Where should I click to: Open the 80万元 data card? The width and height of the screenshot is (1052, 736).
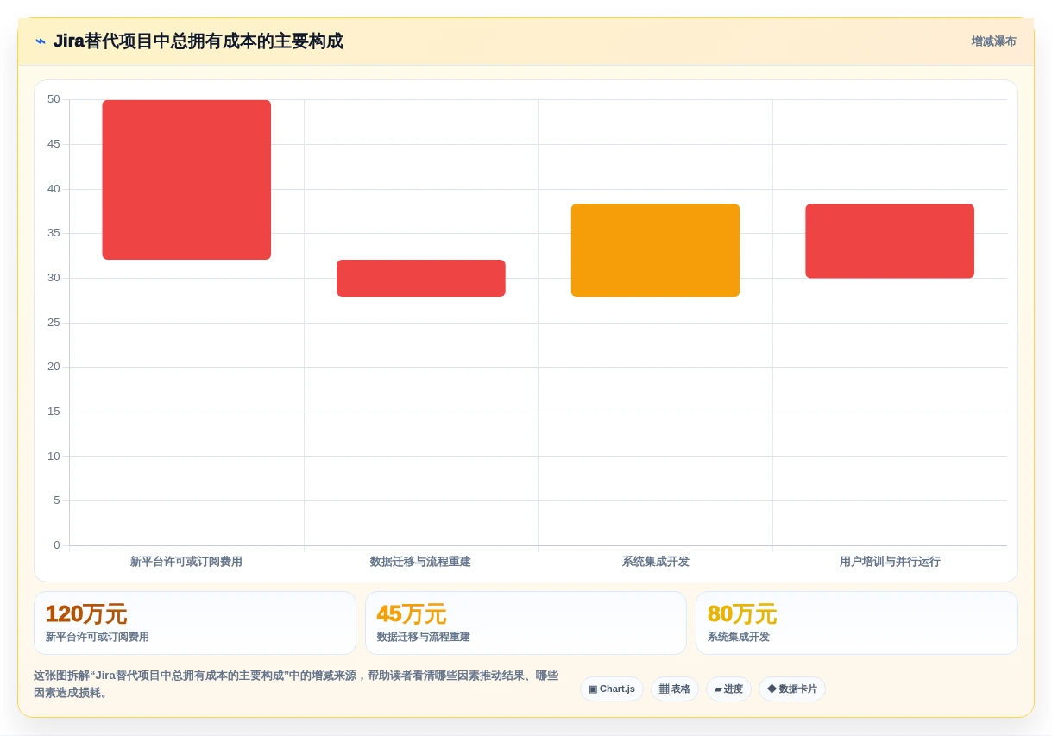(x=857, y=623)
